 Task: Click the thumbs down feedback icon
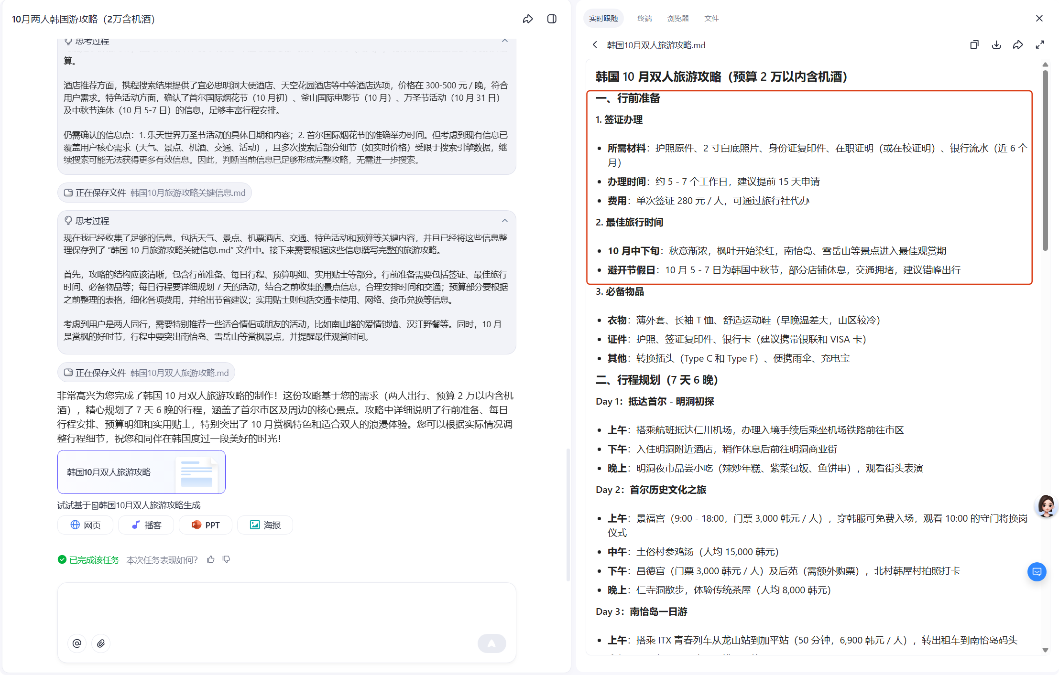227,559
